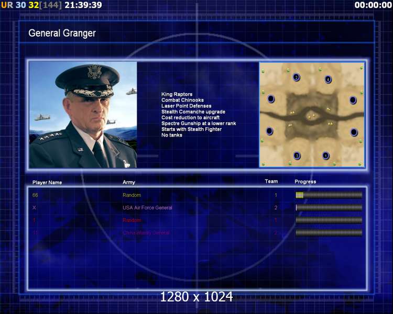393x314 pixels.
Task: Click the Team column header
Action: [x=271, y=181]
